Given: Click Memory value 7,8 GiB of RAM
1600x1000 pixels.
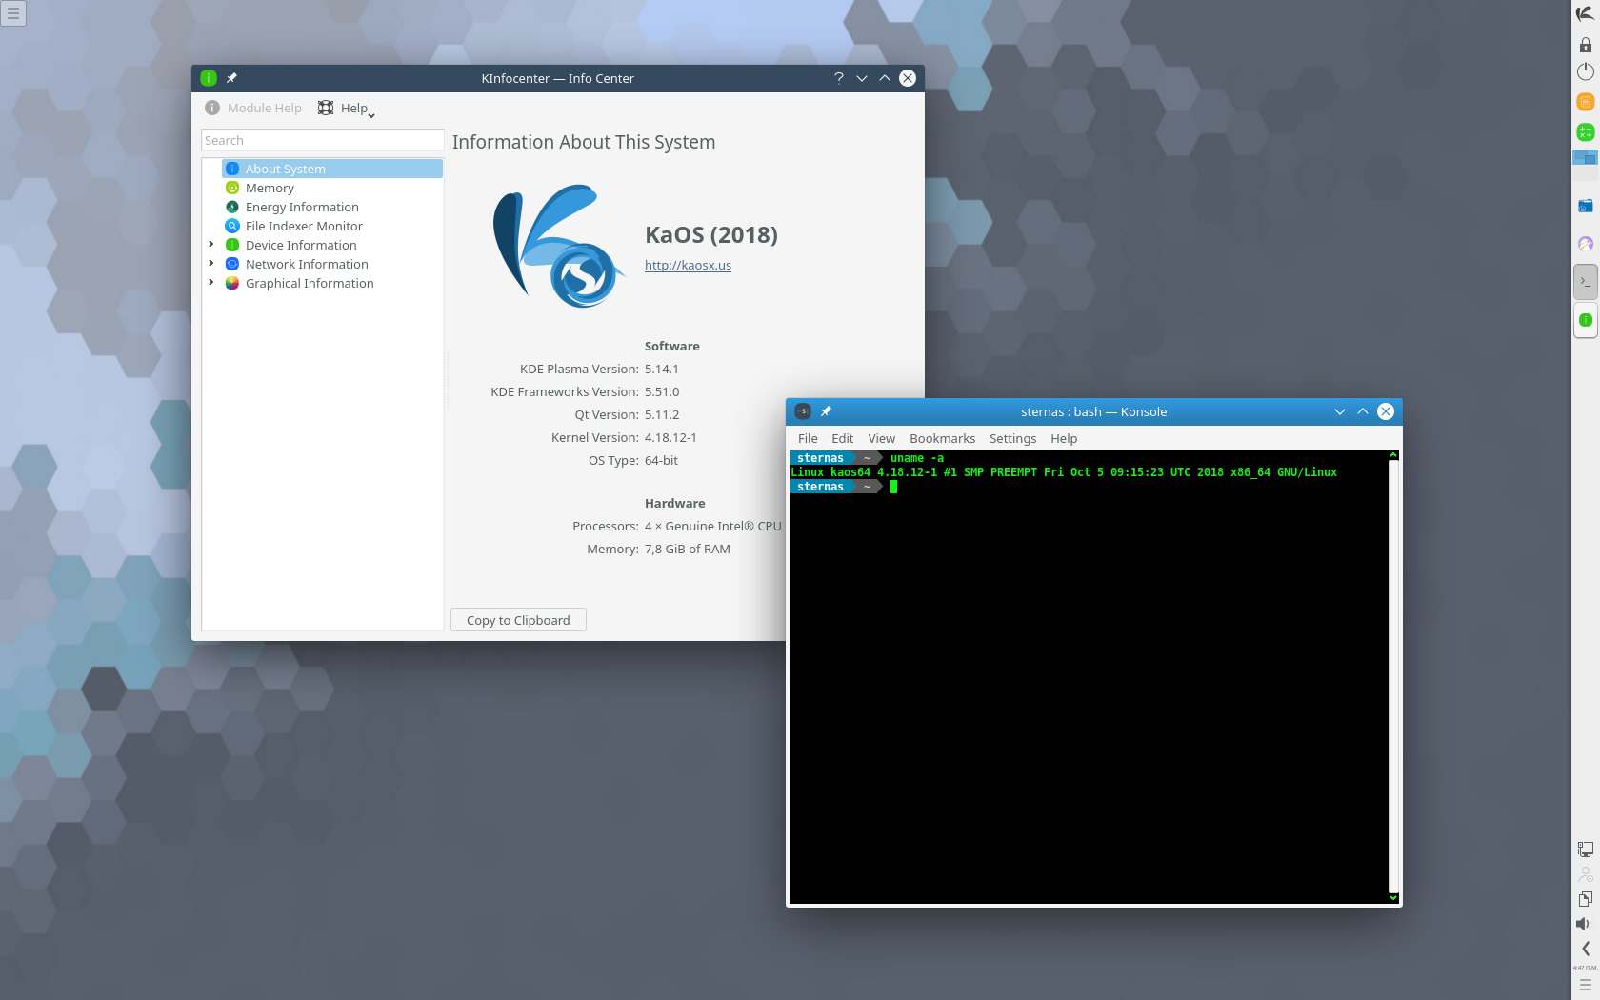Looking at the screenshot, I should point(688,549).
